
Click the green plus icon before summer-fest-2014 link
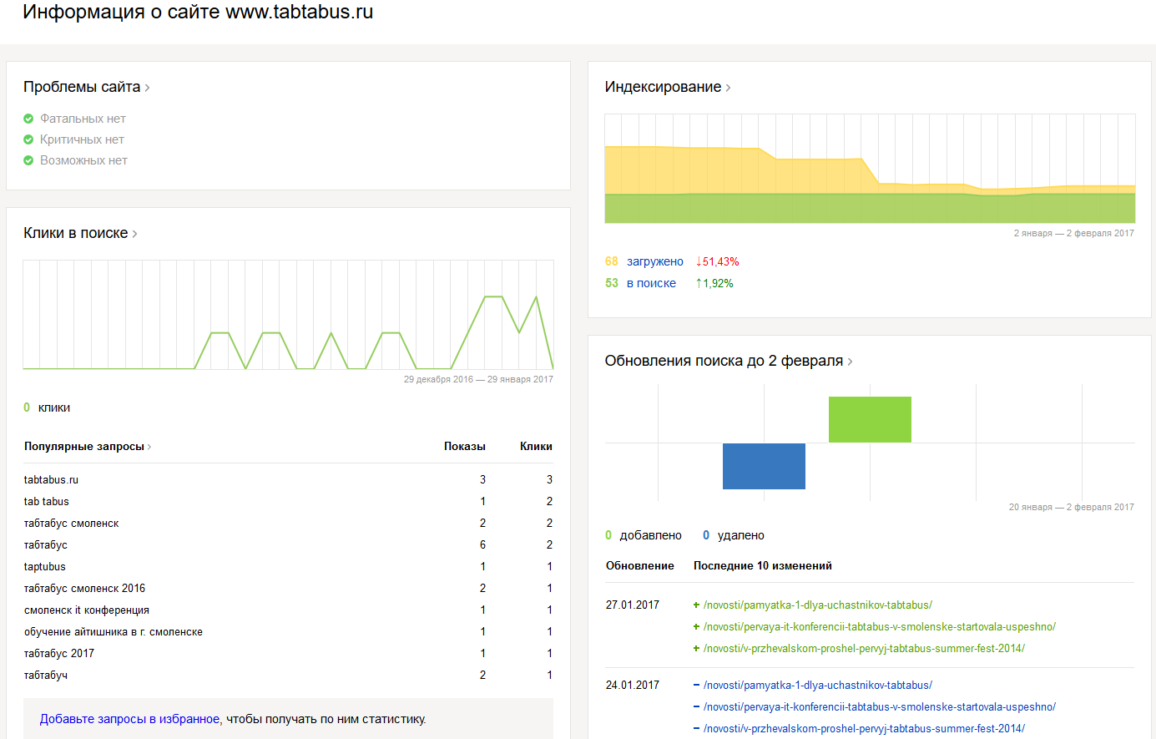[x=696, y=649]
